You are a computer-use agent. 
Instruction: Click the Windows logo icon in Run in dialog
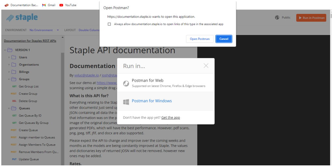coord(126,102)
